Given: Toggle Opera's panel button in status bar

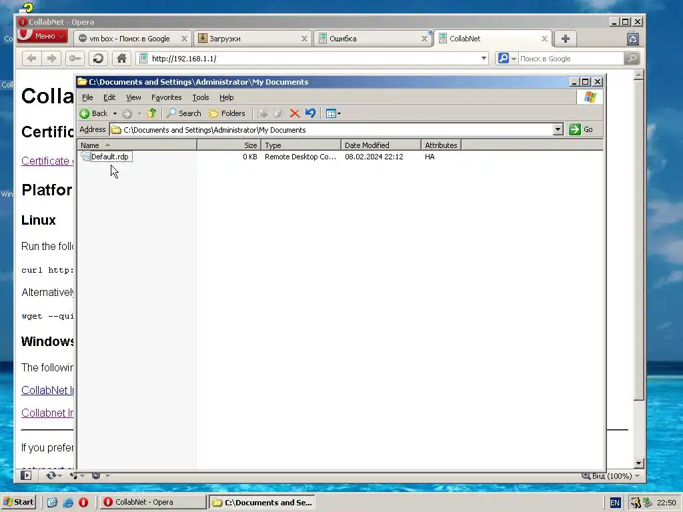Looking at the screenshot, I should [26, 475].
